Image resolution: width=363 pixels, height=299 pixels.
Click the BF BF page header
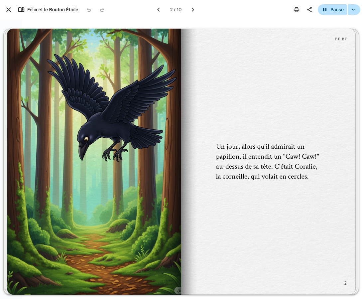click(341, 39)
